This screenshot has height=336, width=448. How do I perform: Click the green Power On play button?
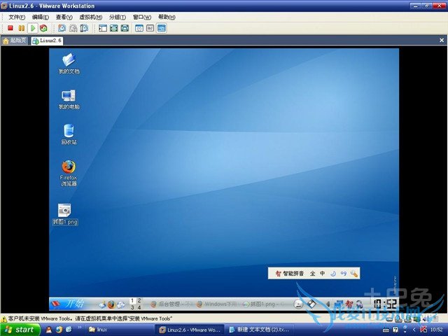coord(33,28)
